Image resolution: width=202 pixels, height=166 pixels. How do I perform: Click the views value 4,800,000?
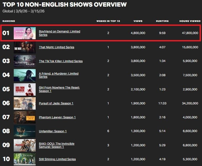138,33
